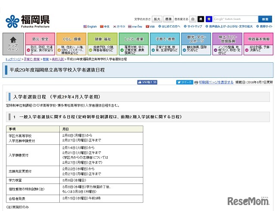The width and height of the screenshot is (275, 211).
Task: Open 印刷用ページを表示する link
Action: [x=216, y=82]
